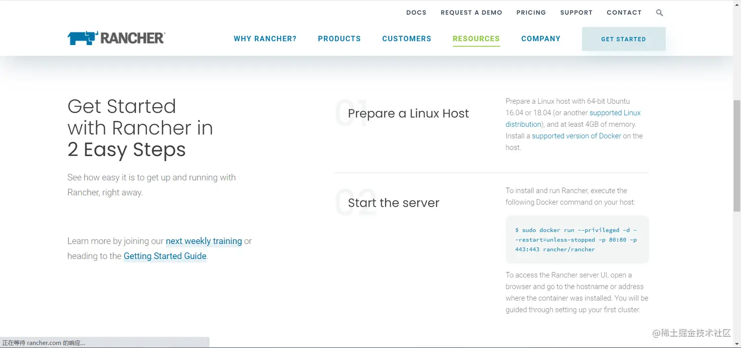Click 'Get Started with Rancher in 2 Easy Steps'

coord(140,128)
